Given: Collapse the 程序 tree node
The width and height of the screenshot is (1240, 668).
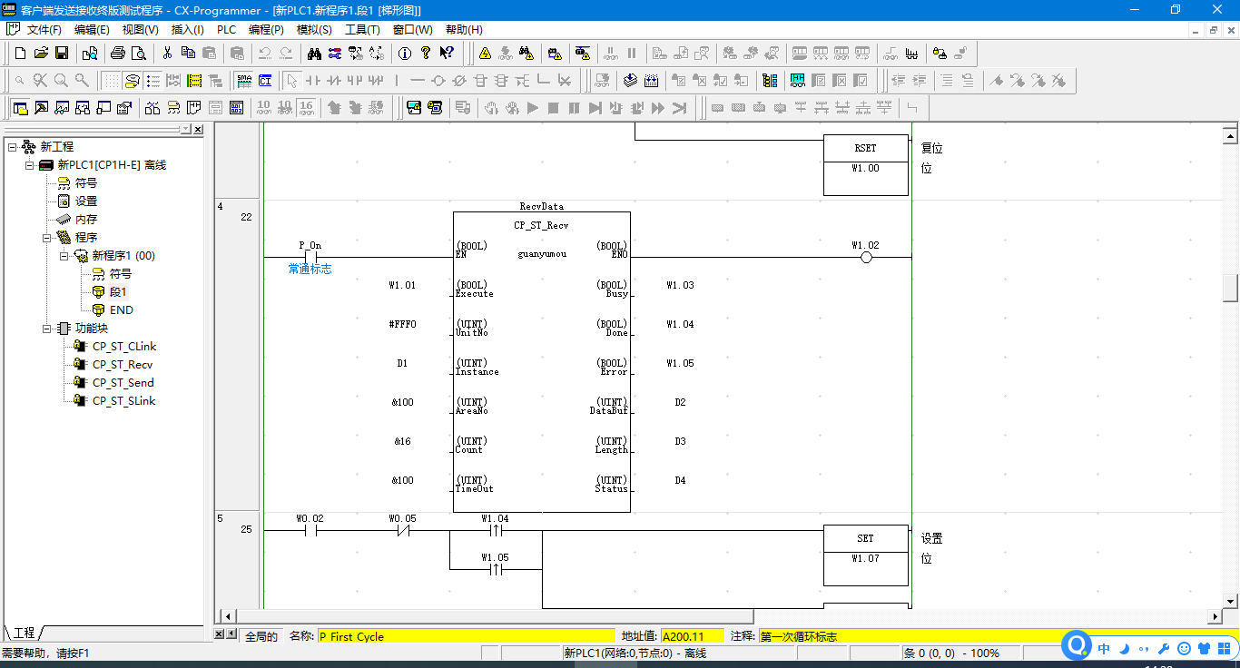Looking at the screenshot, I should (x=46, y=238).
